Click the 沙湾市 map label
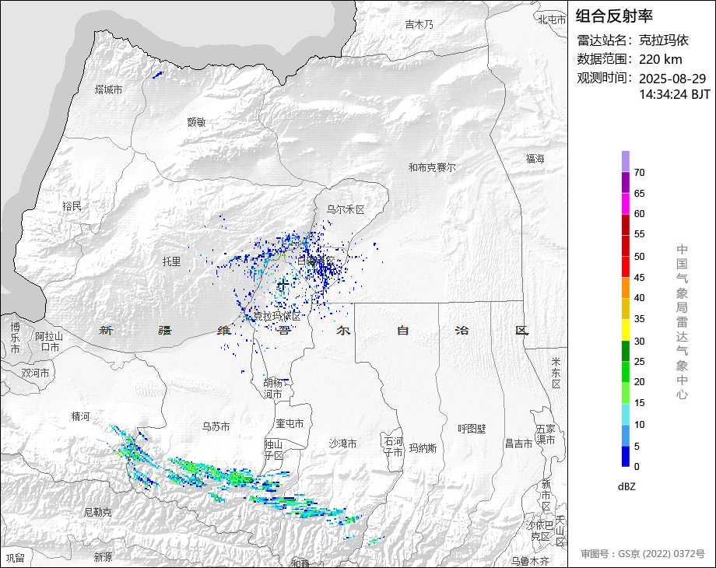Image resolution: width=716 pixels, height=568 pixels. (x=343, y=444)
